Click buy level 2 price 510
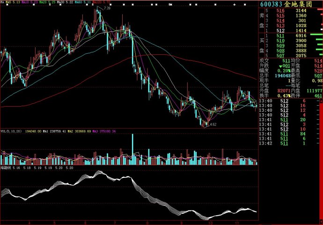 click(280, 41)
